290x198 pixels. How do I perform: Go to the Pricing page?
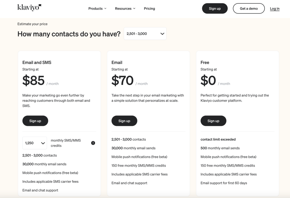pos(149,8)
